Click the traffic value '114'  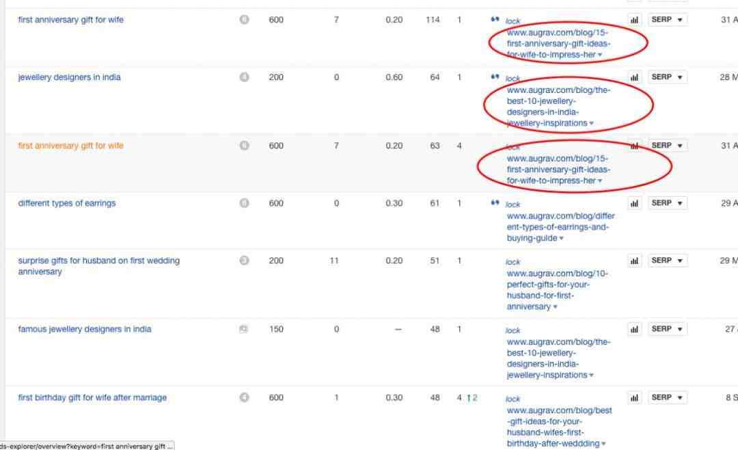click(x=433, y=20)
